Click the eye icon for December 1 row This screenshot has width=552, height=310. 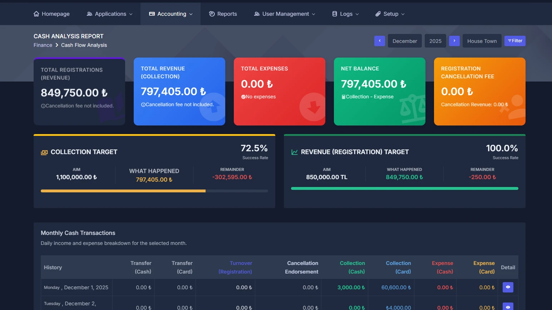508,287
